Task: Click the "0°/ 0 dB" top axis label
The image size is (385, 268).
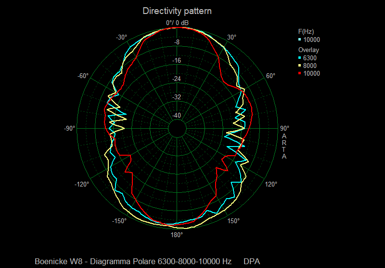Action: coord(177,23)
